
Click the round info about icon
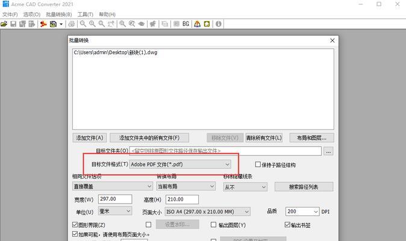pyautogui.click(x=219, y=24)
